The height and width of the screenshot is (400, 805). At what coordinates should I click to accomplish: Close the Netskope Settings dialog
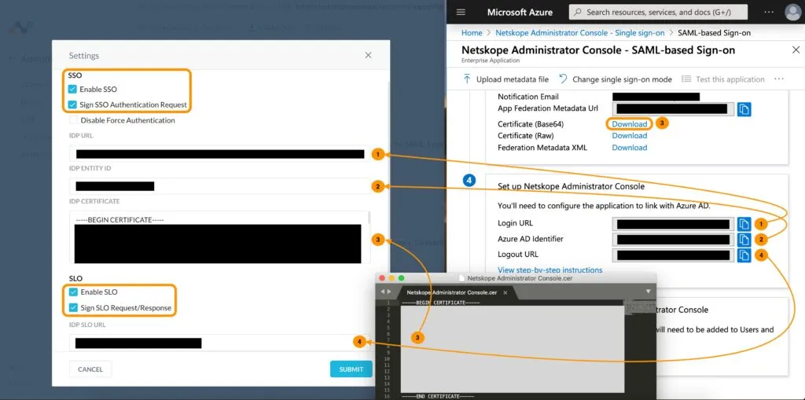[x=368, y=56]
